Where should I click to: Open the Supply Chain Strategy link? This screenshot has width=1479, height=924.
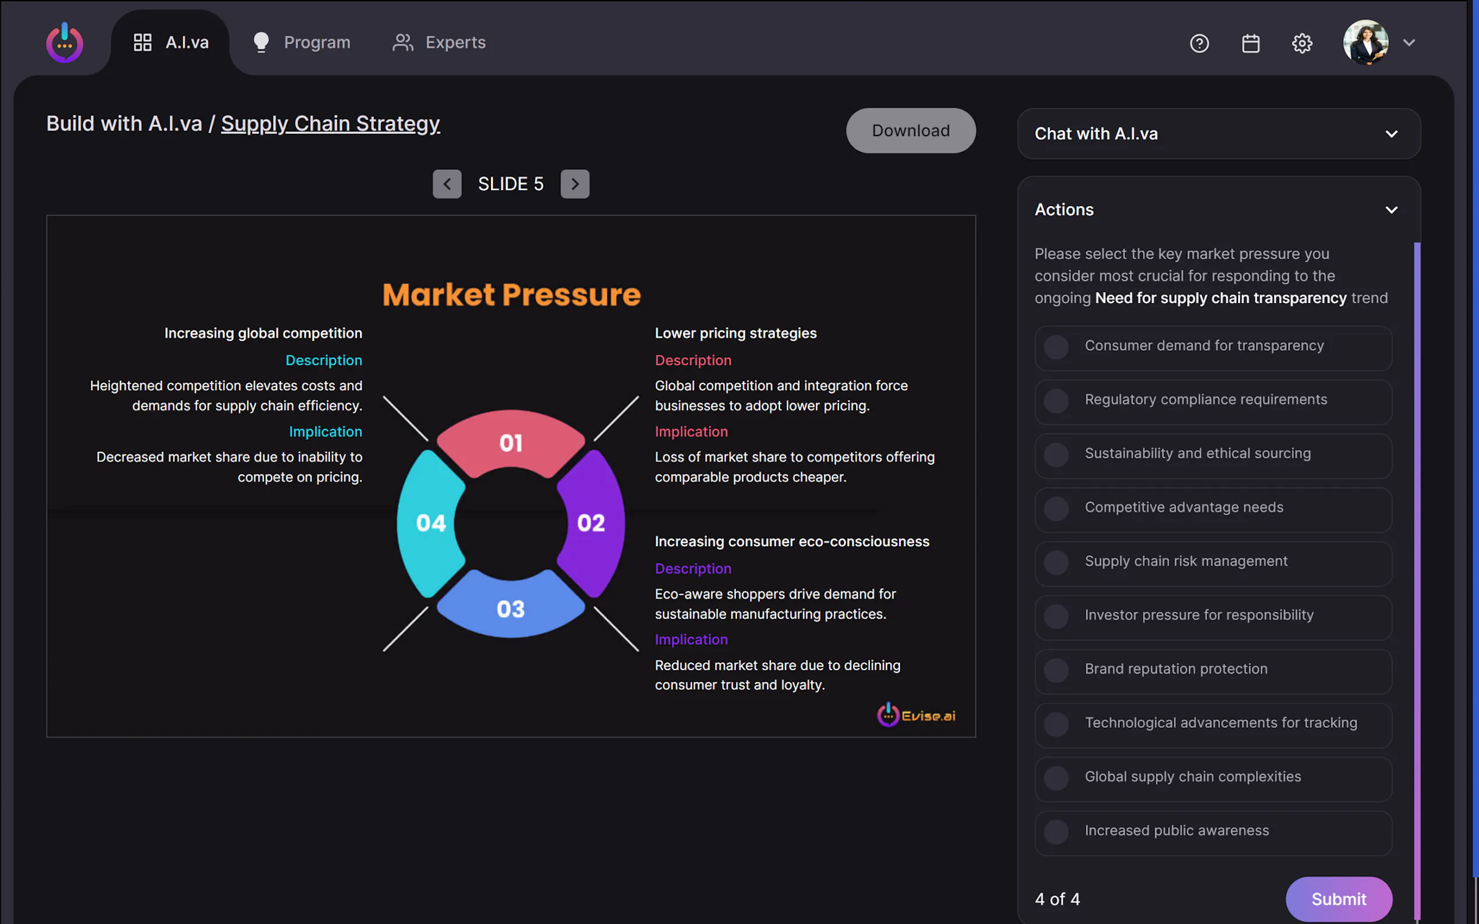point(330,123)
